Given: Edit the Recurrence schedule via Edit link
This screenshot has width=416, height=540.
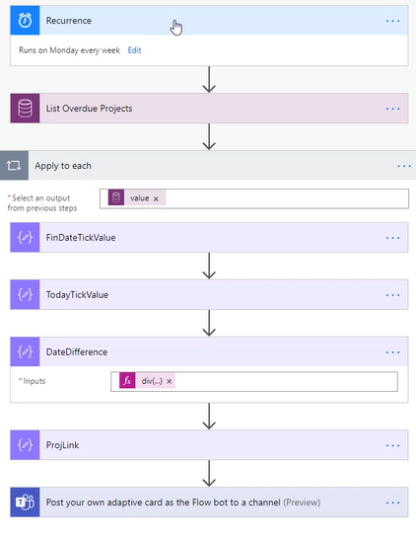Looking at the screenshot, I should point(134,50).
